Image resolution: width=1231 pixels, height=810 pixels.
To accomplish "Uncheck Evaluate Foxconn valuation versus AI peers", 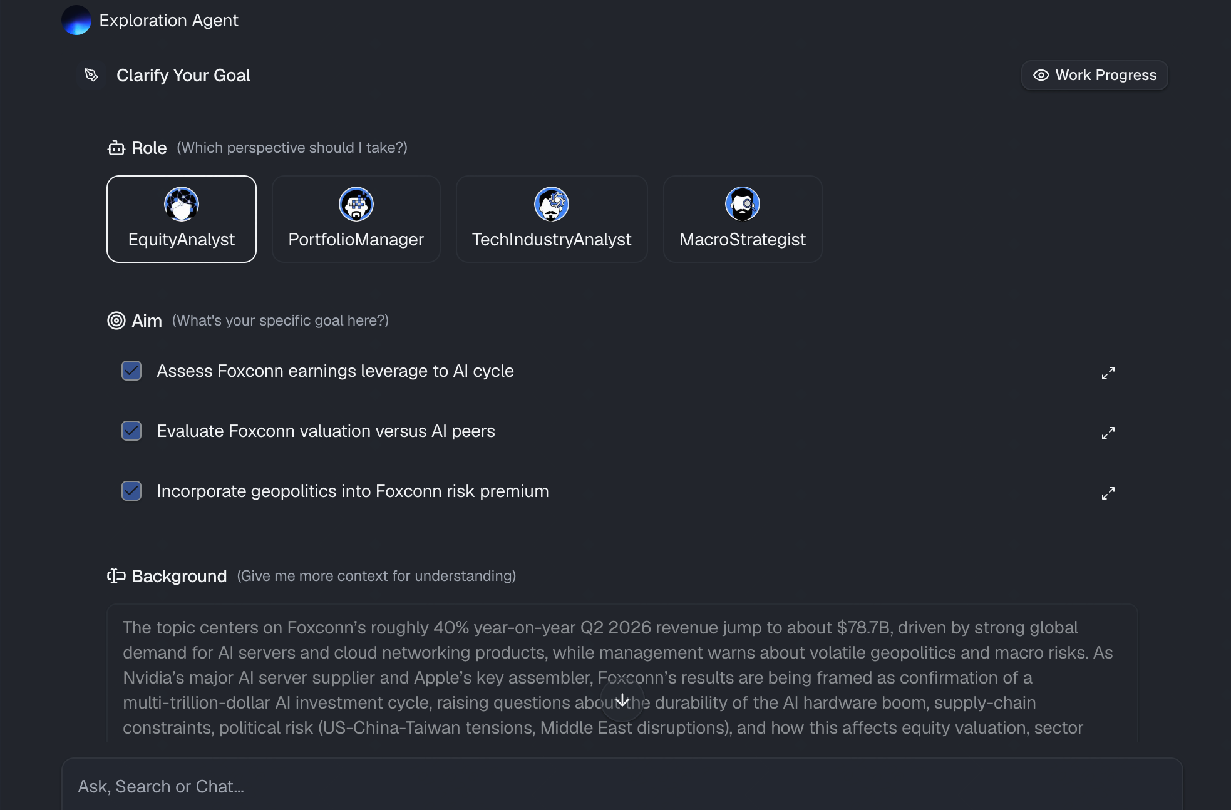I will (x=131, y=431).
